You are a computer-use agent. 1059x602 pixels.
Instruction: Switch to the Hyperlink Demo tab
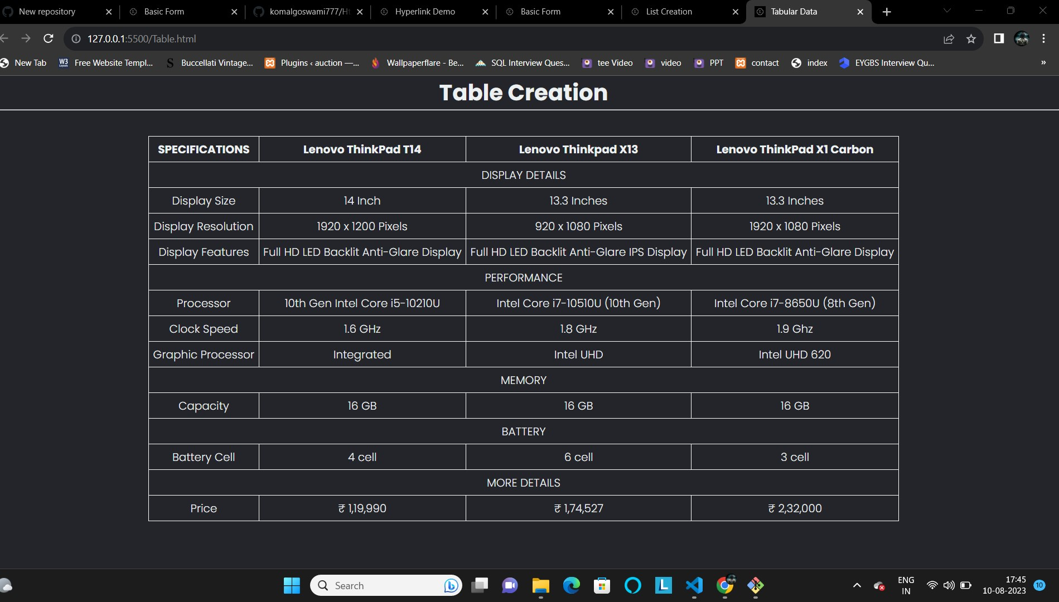click(x=425, y=11)
